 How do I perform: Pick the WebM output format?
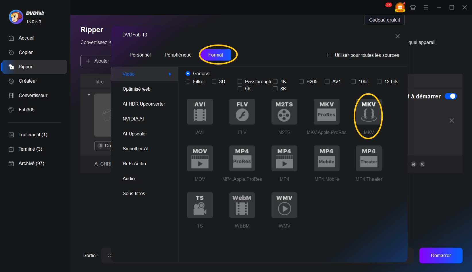point(242,205)
